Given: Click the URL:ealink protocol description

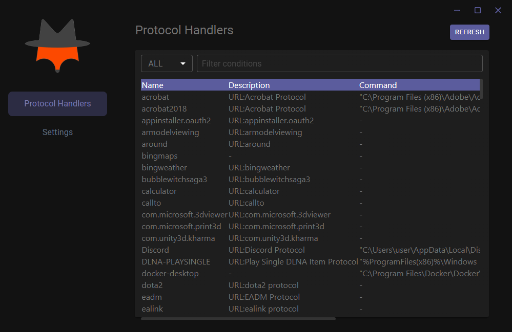Looking at the screenshot, I should tap(263, 308).
